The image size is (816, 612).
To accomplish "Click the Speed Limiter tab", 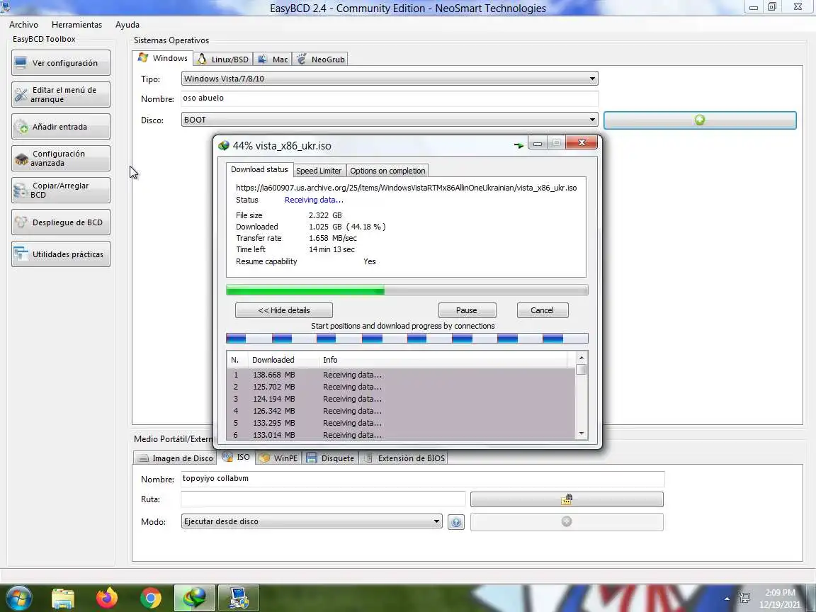I will point(319,171).
